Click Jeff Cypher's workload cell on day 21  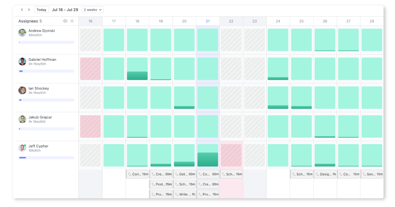(208, 155)
